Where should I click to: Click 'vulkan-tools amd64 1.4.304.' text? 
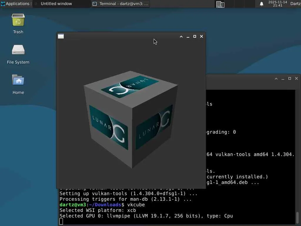[255, 154]
